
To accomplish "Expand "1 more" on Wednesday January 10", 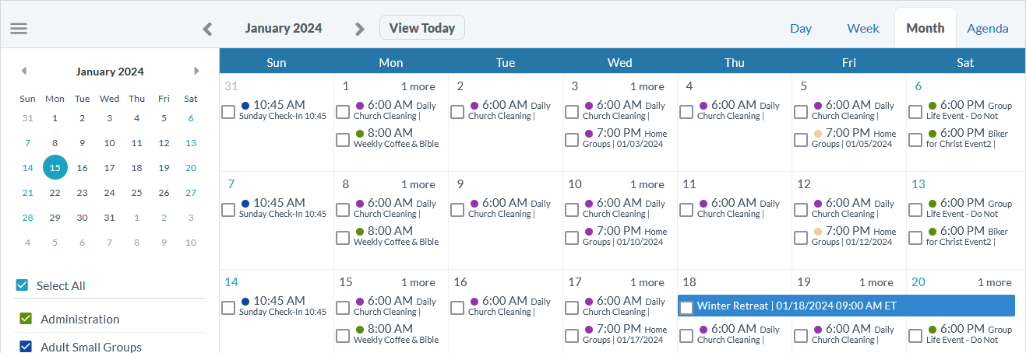I will 647,184.
